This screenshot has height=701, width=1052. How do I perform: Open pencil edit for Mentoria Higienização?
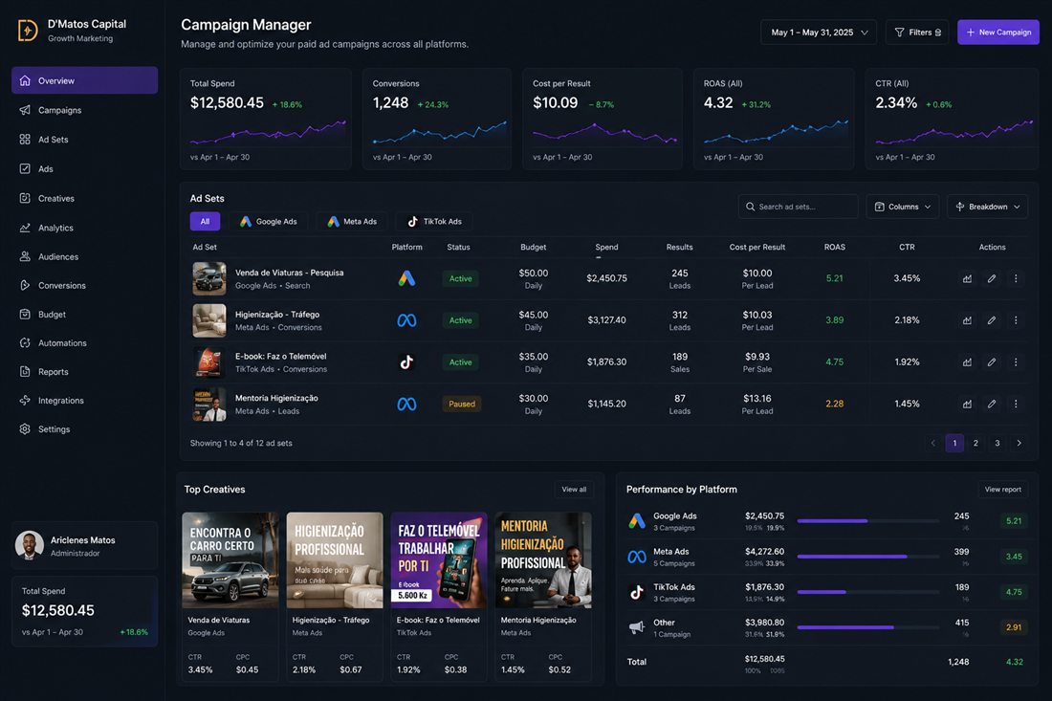(x=991, y=404)
